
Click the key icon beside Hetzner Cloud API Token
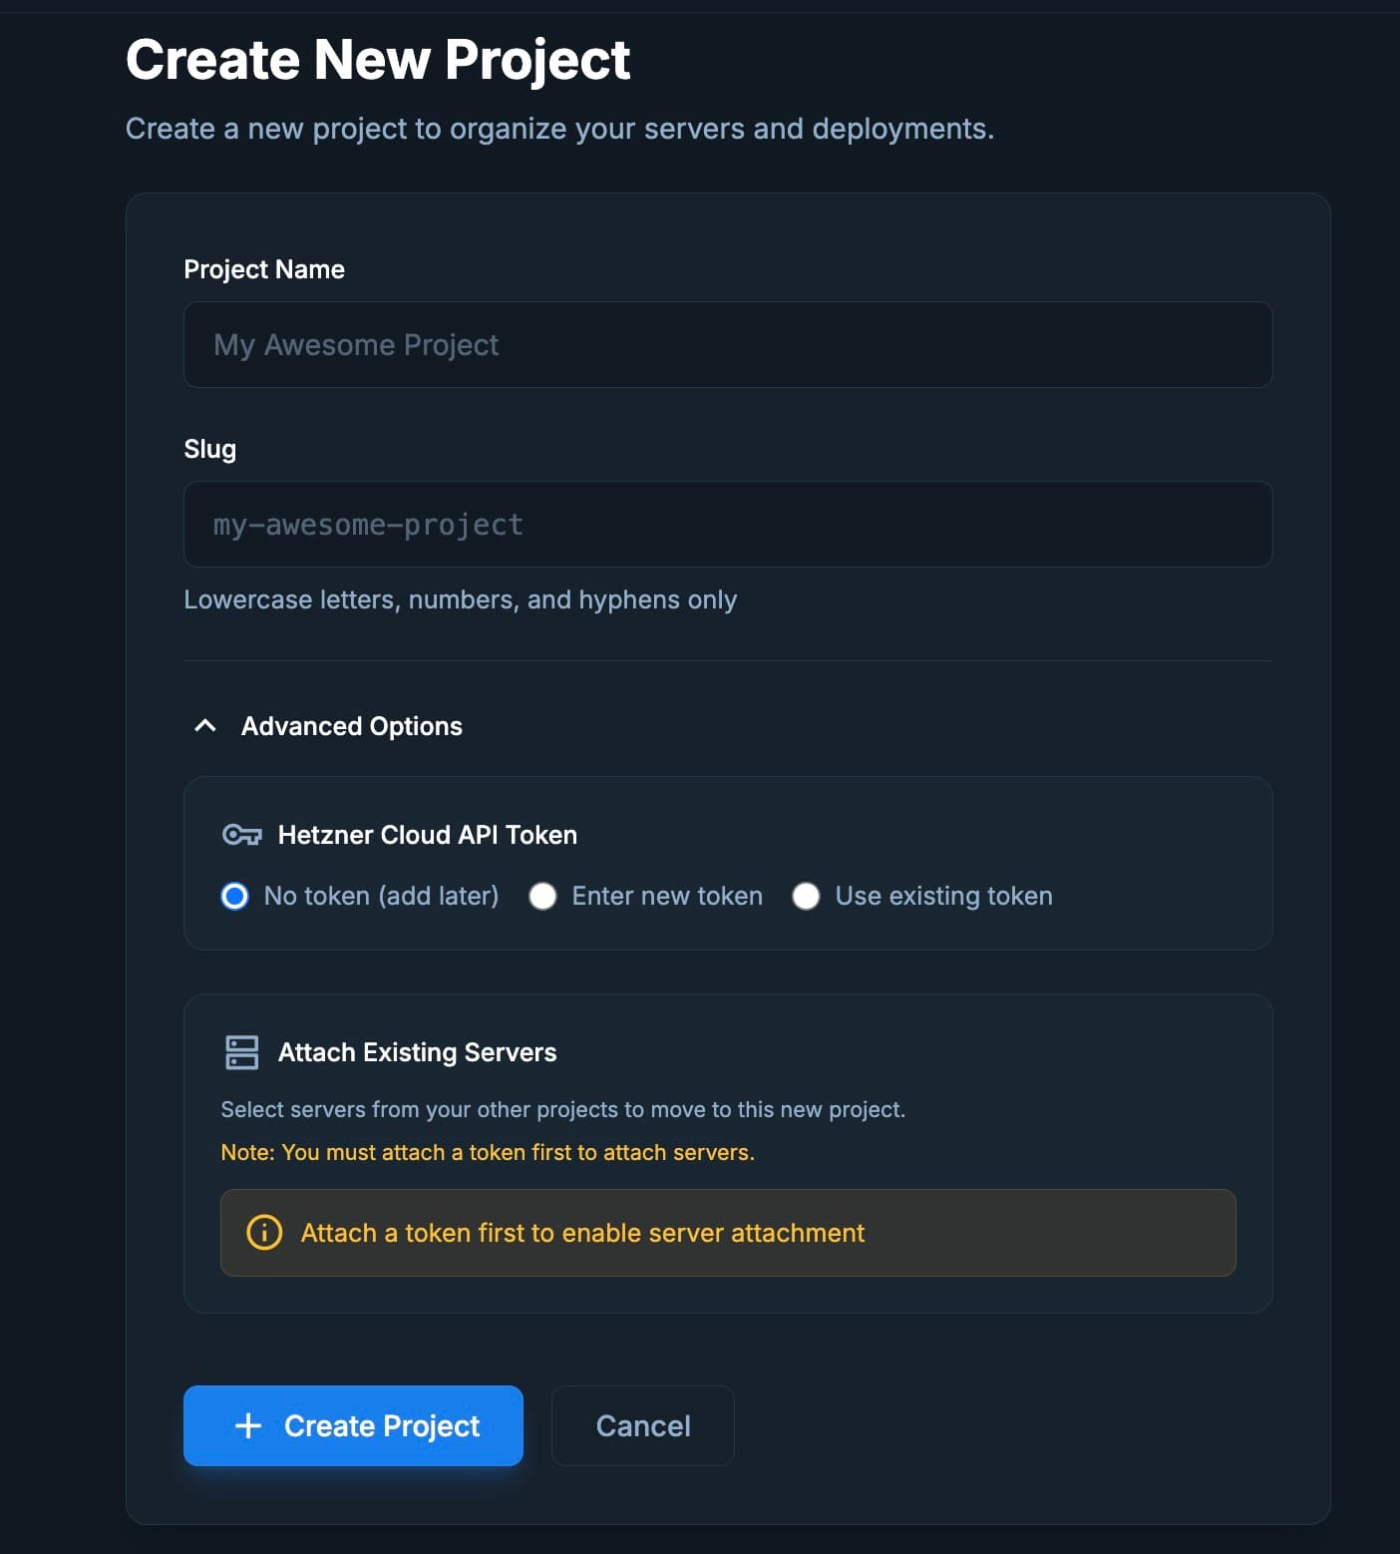point(240,835)
